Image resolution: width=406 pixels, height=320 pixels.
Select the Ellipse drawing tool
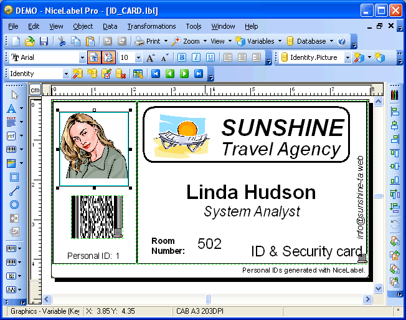click(x=14, y=205)
